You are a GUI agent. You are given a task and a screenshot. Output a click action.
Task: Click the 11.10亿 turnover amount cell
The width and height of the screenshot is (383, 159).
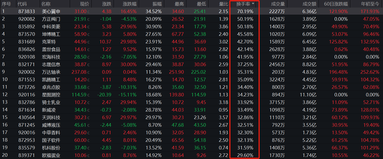309,95
